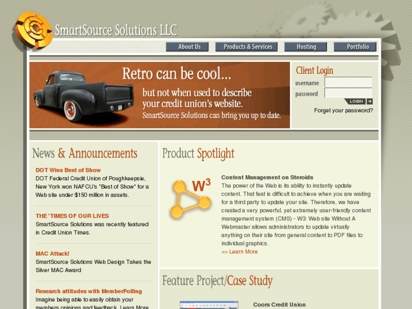Image resolution: width=412 pixels, height=309 pixels.
Task: Open Research attitudes with MemberPolling
Action: 89,291
